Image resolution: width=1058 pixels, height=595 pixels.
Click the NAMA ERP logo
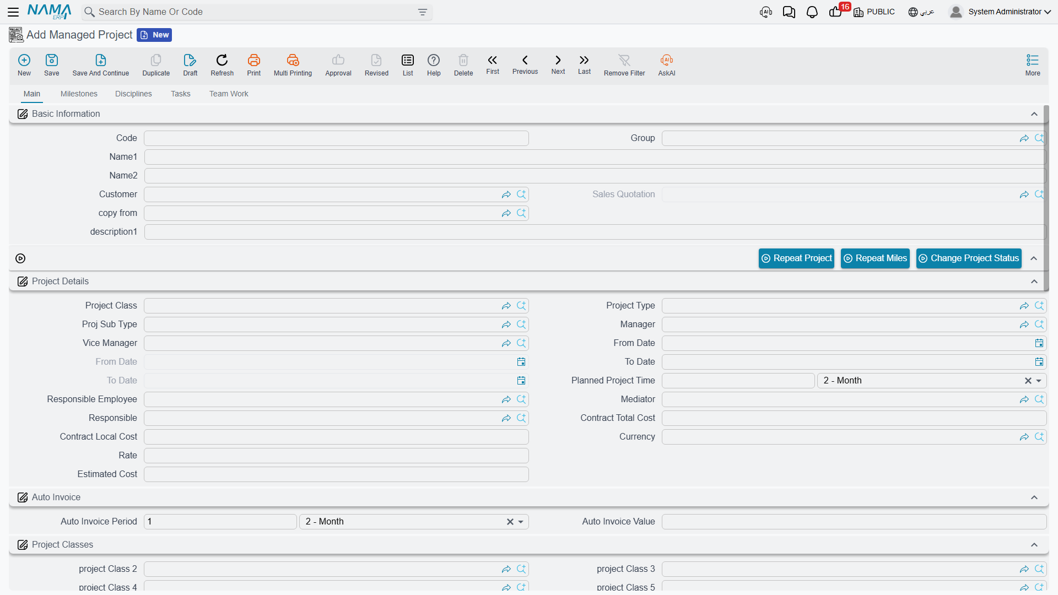point(49,12)
